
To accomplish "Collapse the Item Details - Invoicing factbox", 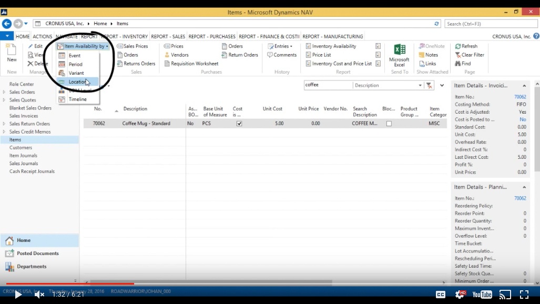I will (524, 86).
